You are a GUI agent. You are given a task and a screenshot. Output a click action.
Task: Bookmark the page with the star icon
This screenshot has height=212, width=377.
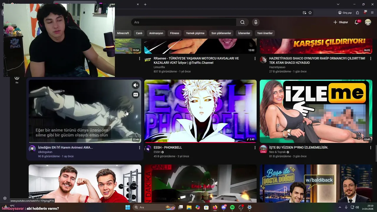(310, 13)
